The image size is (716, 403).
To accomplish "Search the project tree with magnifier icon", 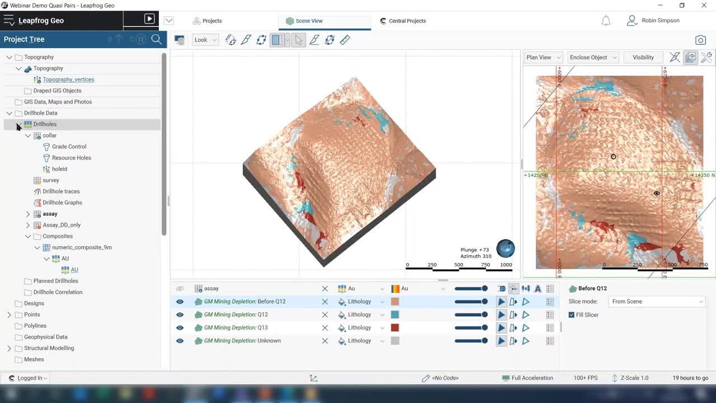I will pyautogui.click(x=157, y=39).
